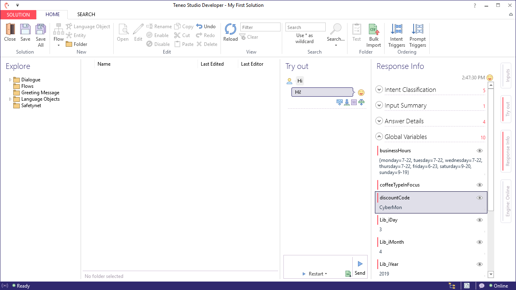The image size is (516, 290).
Task: Expand the Language Objects tree node
Action: click(10, 99)
